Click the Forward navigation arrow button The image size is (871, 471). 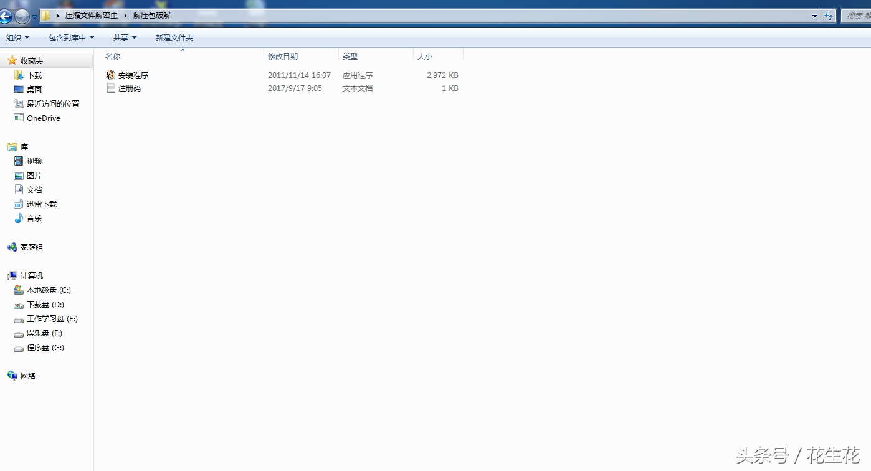point(22,17)
